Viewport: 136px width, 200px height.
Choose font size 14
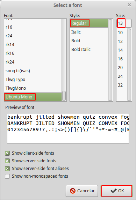[x=122, y=50]
